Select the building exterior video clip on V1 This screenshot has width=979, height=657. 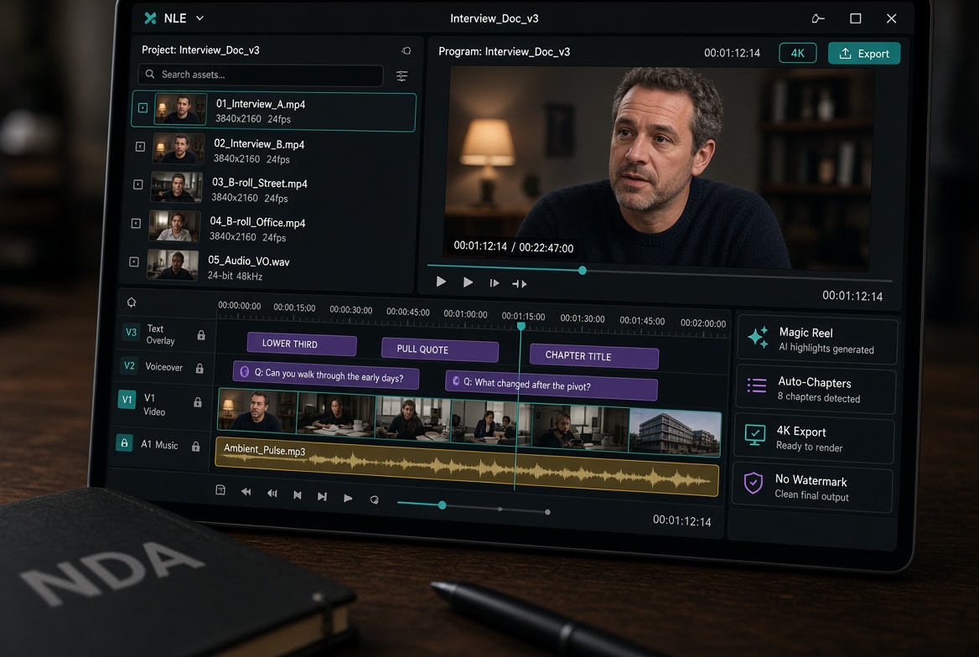[x=675, y=432]
